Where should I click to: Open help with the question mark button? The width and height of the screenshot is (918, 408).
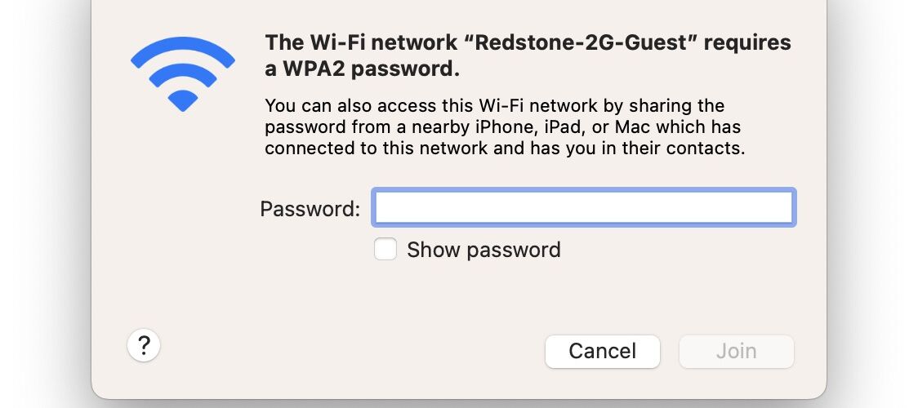click(x=144, y=345)
